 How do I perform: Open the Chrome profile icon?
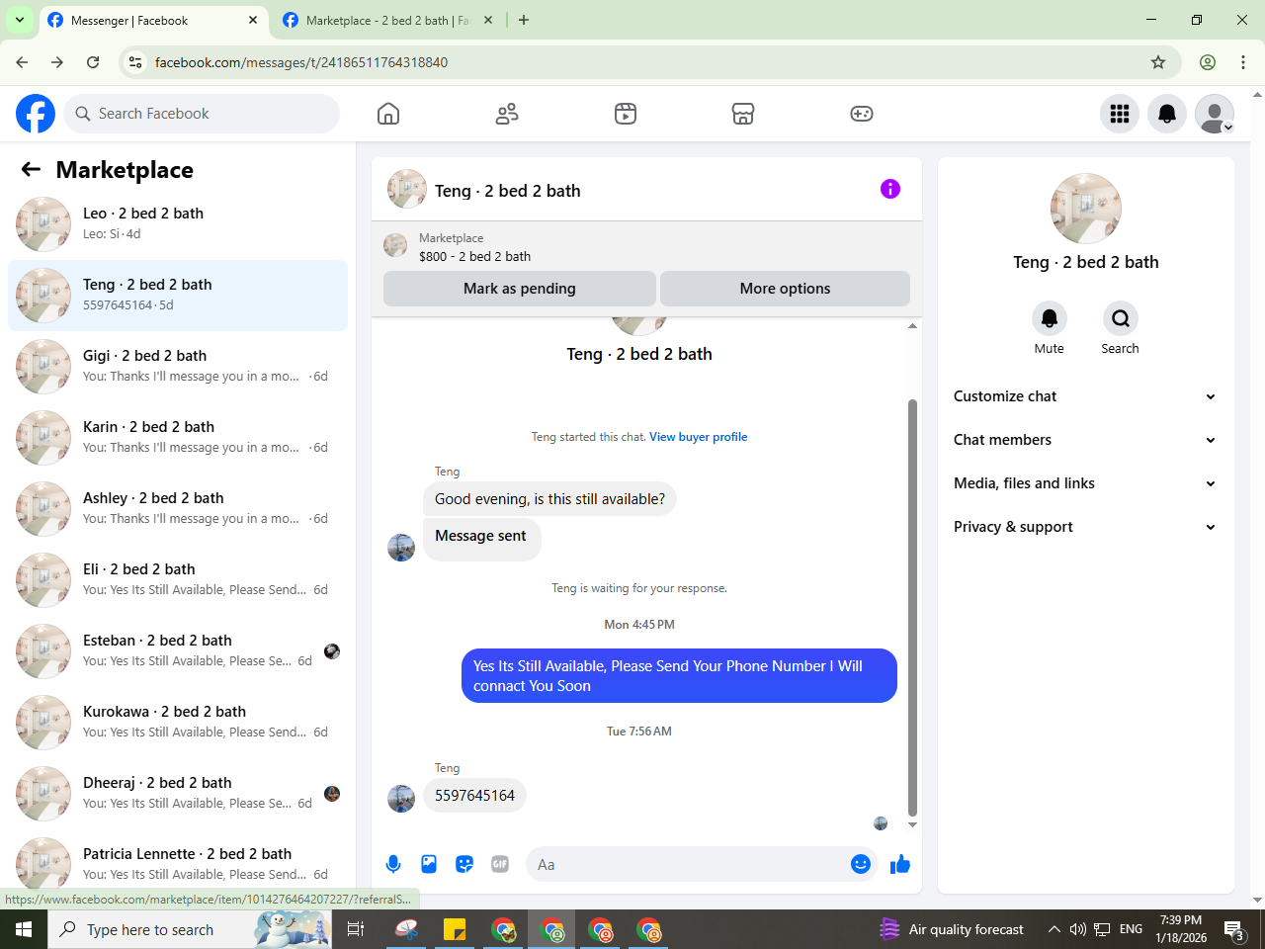[1208, 62]
